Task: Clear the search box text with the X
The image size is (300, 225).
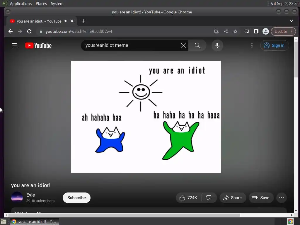Action: pos(183,45)
